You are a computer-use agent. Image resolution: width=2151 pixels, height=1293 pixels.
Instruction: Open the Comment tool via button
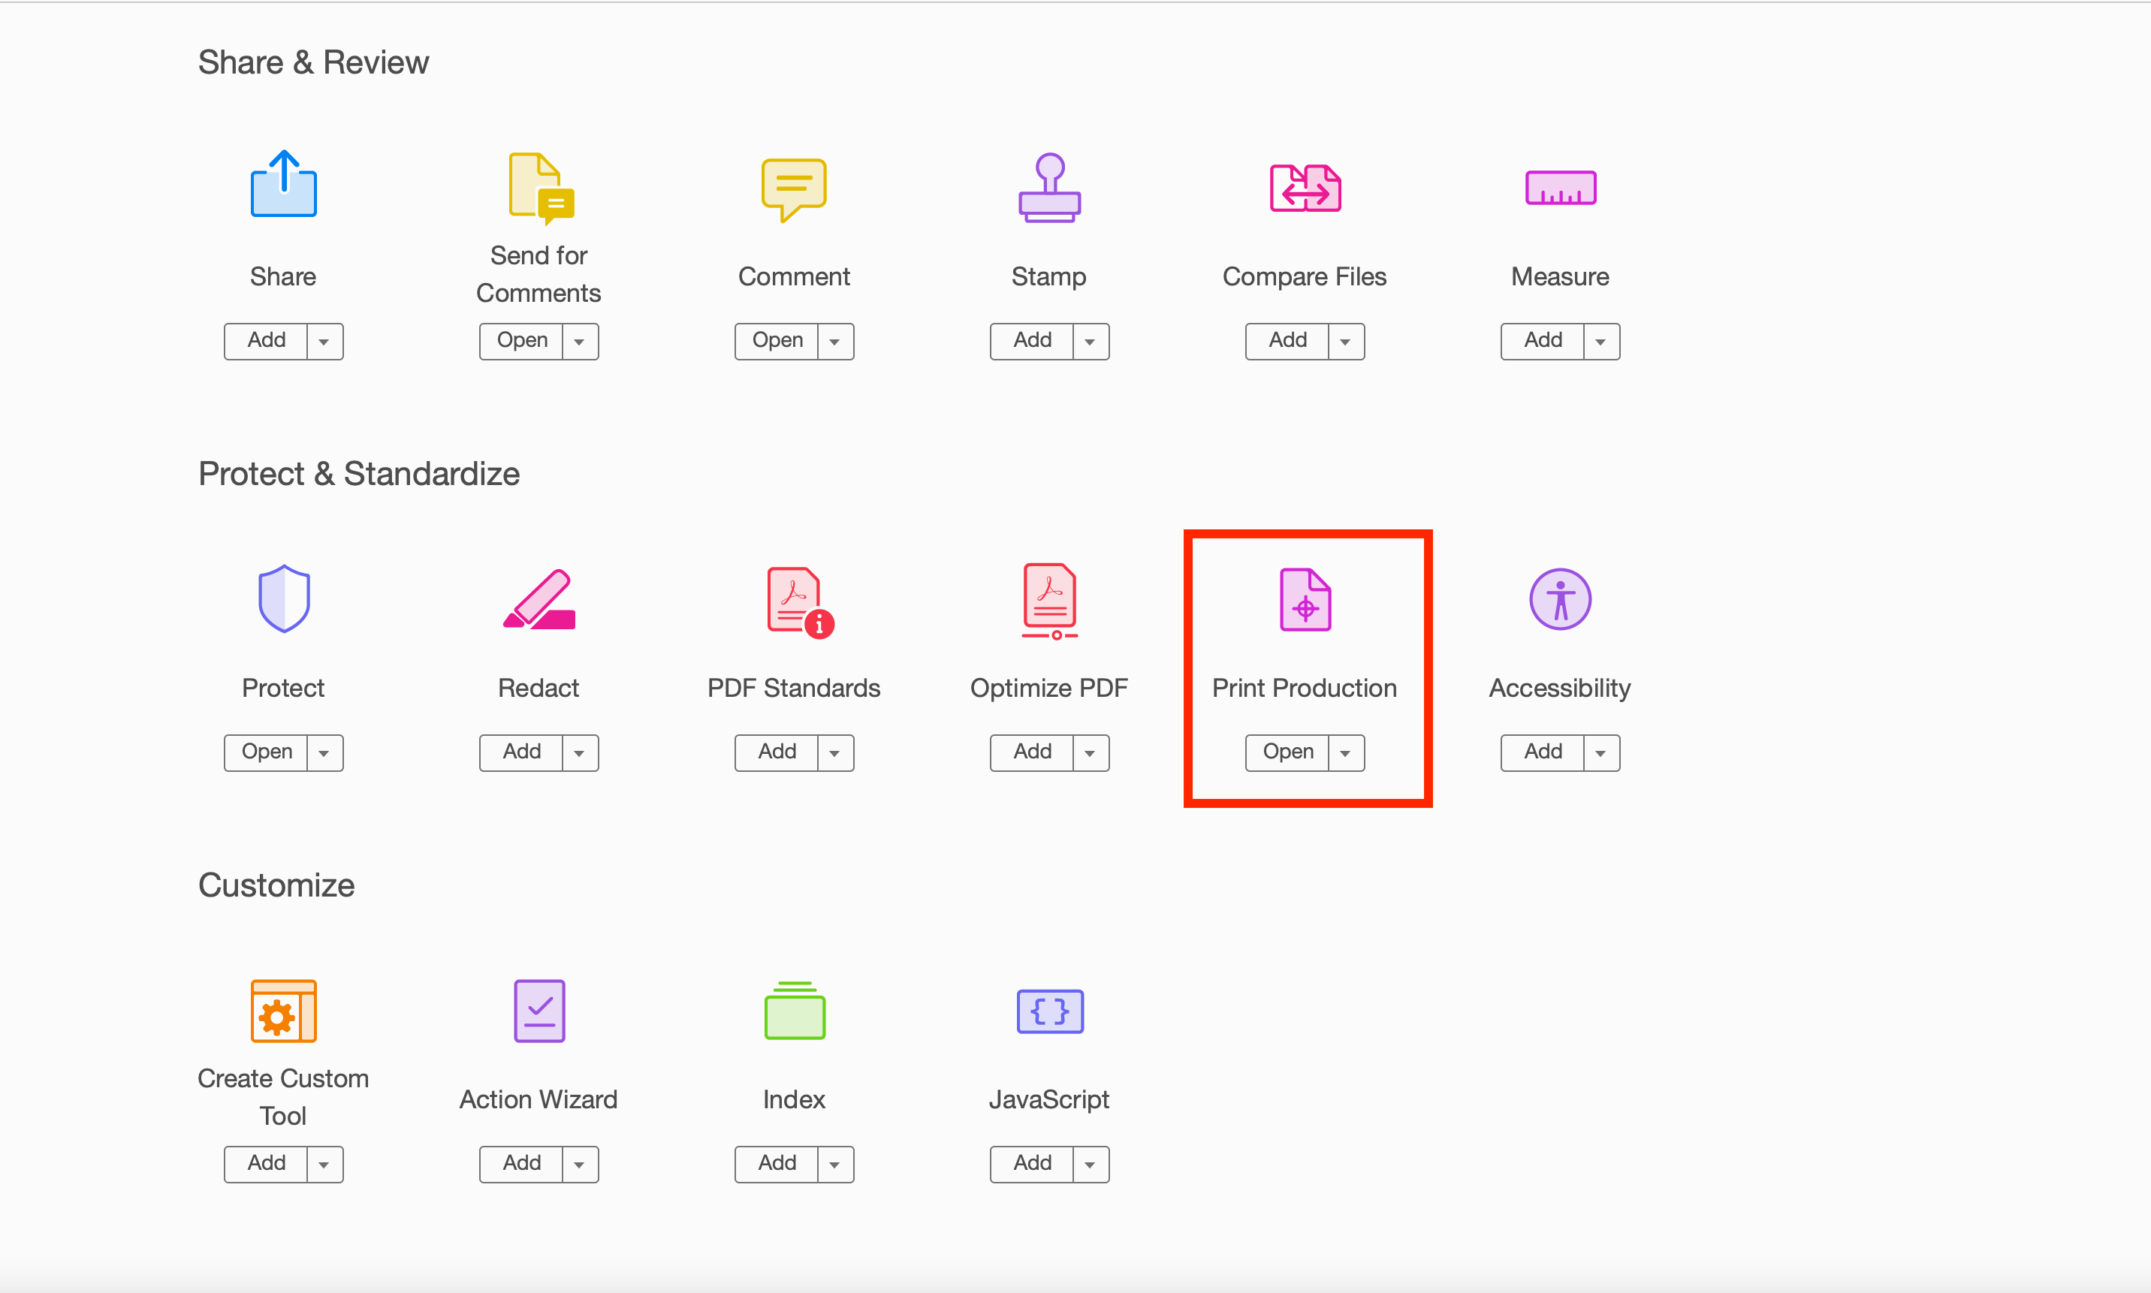point(777,341)
